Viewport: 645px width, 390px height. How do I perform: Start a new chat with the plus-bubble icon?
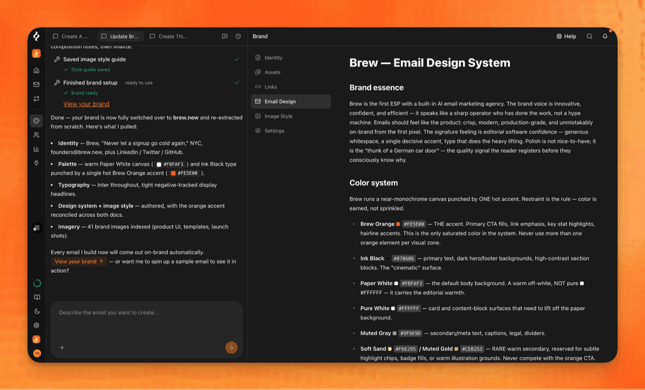click(225, 37)
